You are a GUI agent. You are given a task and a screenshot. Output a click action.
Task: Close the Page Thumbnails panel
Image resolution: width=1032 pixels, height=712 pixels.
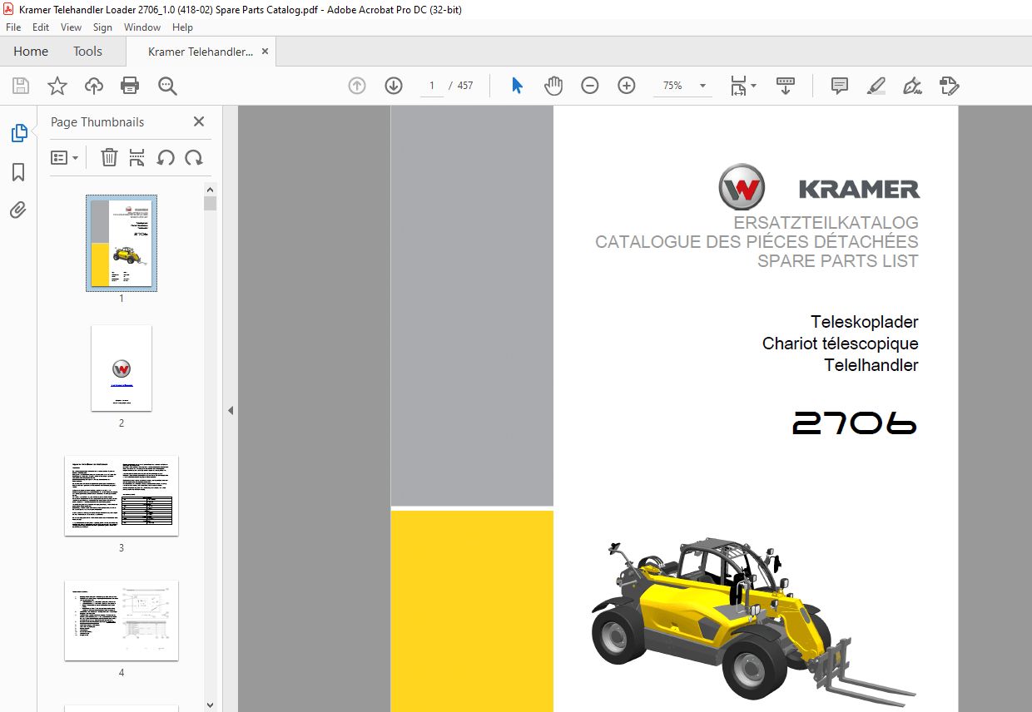pos(199,121)
